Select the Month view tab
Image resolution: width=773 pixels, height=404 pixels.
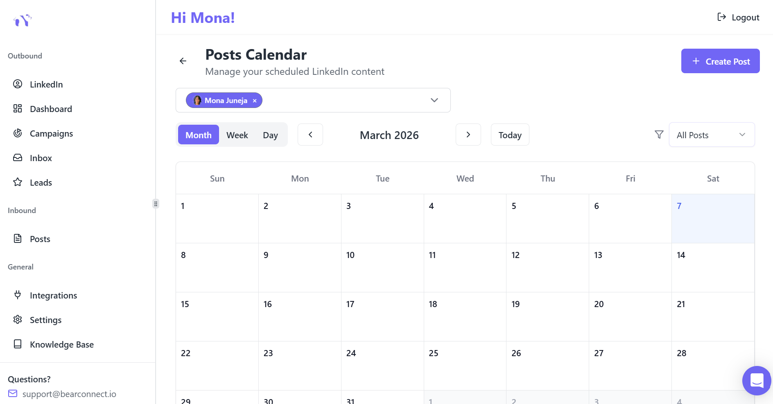(x=199, y=135)
